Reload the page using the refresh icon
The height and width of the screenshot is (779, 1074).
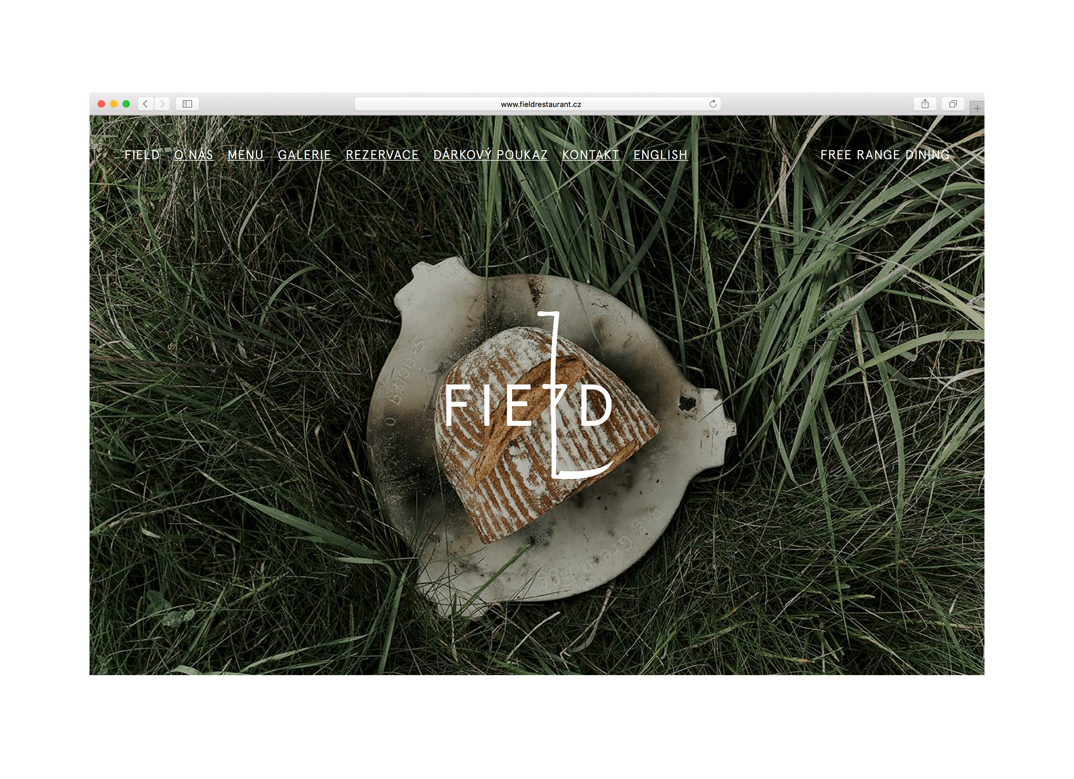713,104
